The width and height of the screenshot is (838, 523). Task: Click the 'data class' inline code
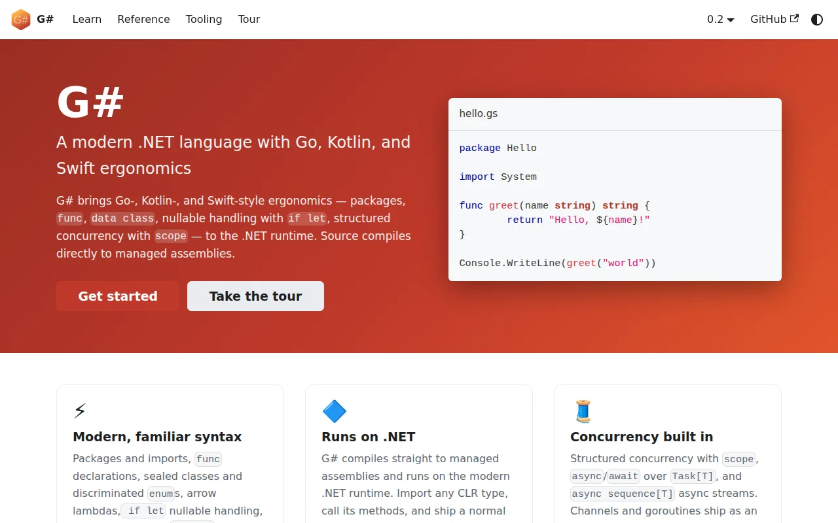coord(123,218)
